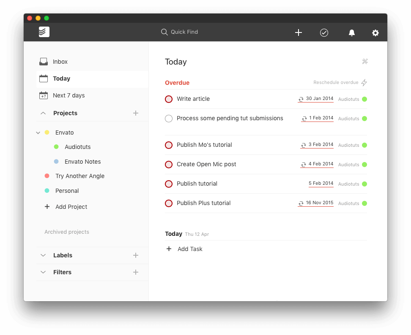Click recurring icon beside 4 Feb 2014
Screen dimensions: 411x335
[303, 165]
